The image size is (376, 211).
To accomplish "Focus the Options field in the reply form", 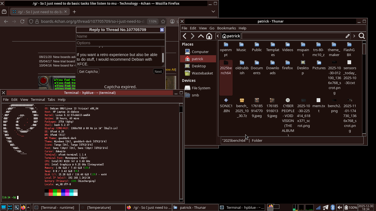I will (121, 43).
